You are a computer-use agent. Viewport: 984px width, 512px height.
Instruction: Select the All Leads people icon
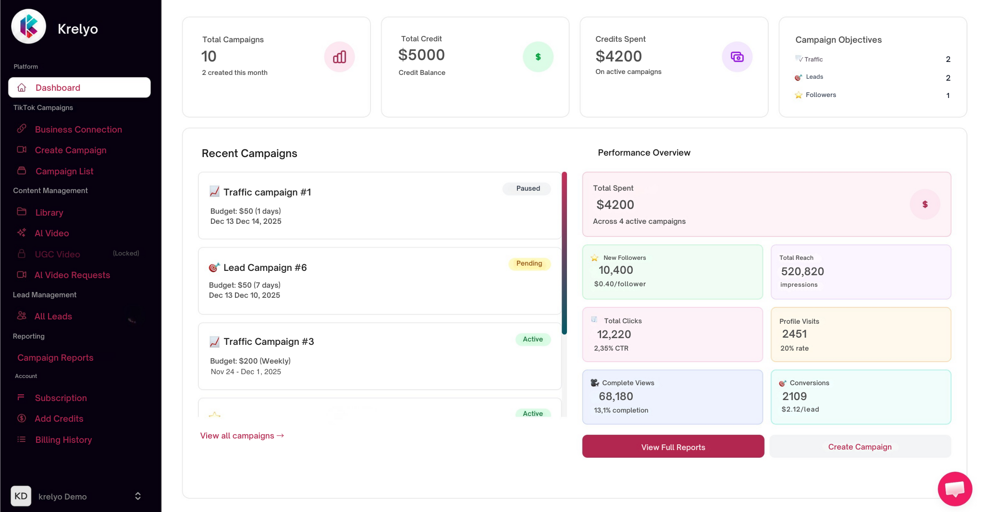(22, 316)
